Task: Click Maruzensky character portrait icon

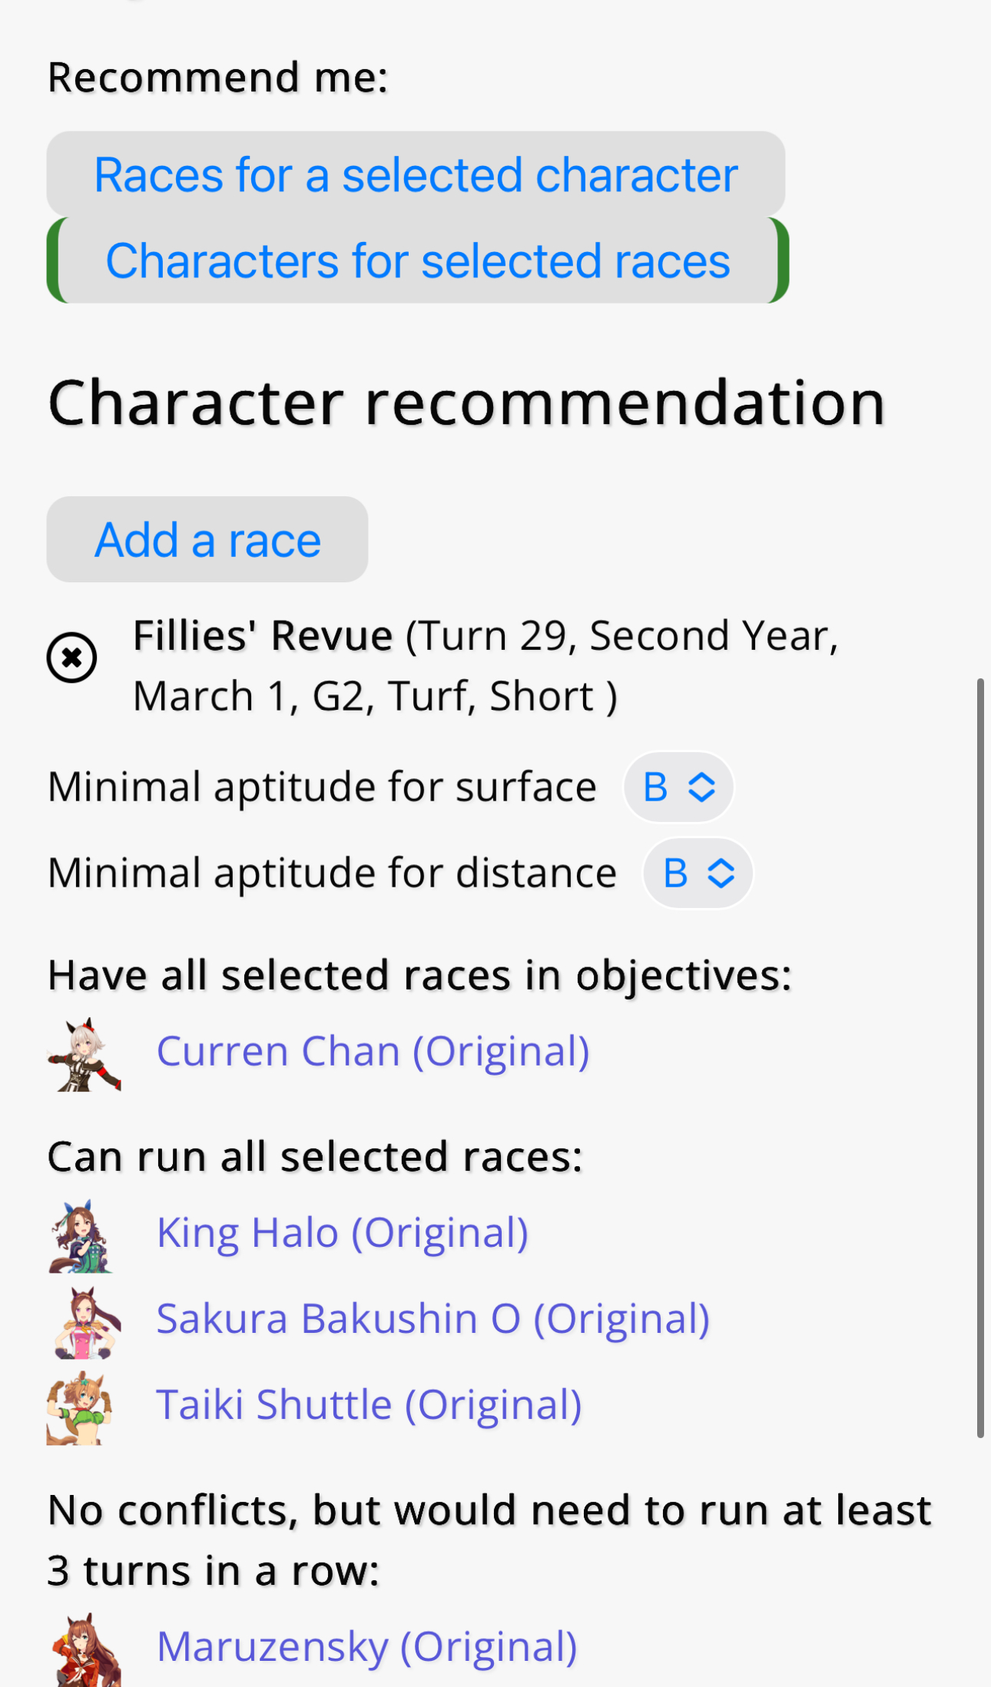Action: [x=84, y=1649]
